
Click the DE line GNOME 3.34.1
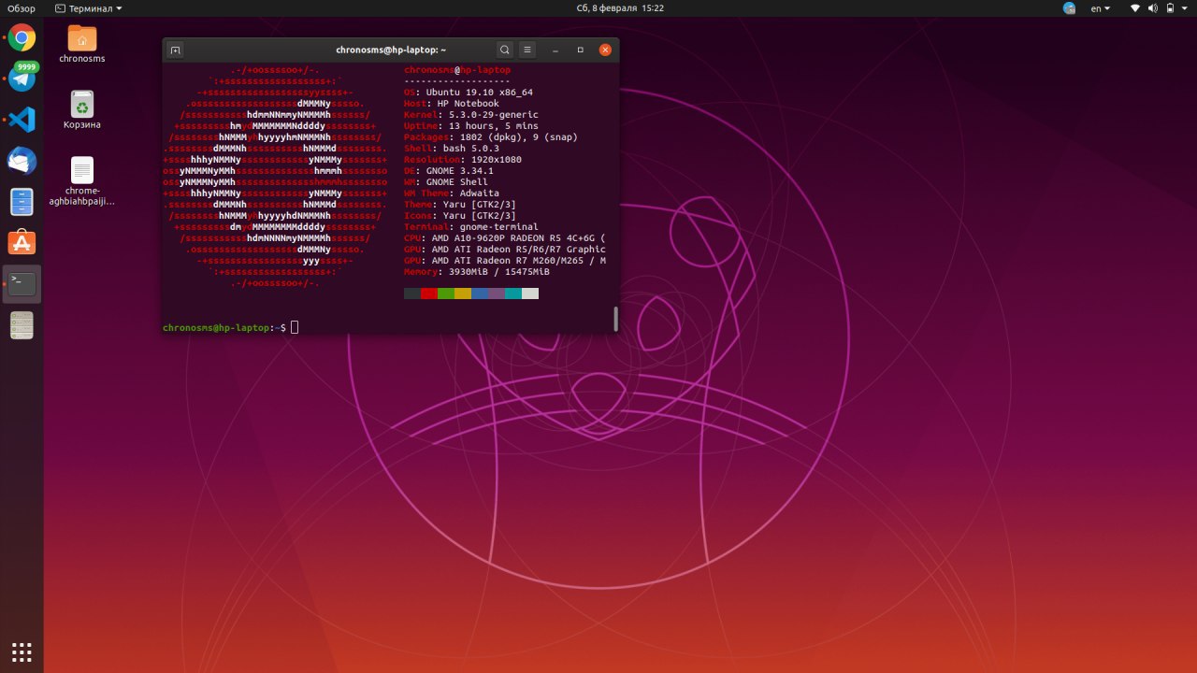(449, 171)
